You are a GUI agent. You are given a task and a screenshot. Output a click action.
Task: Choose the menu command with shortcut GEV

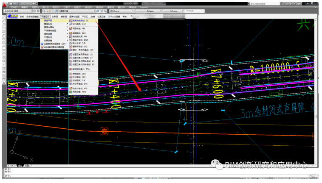point(54,44)
